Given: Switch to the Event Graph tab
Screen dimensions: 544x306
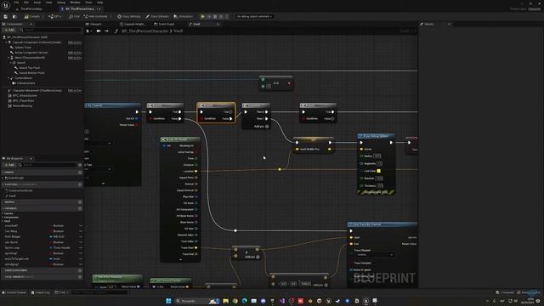Looking at the screenshot, I should tap(164, 24).
